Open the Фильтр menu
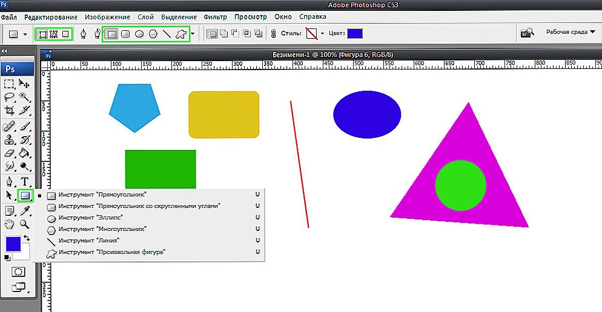Image resolution: width=602 pixels, height=312 pixels. tap(215, 17)
